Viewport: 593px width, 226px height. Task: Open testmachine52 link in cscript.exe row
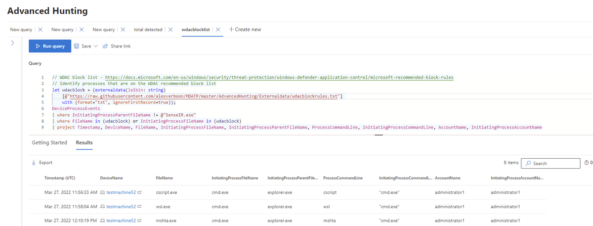coord(121,192)
